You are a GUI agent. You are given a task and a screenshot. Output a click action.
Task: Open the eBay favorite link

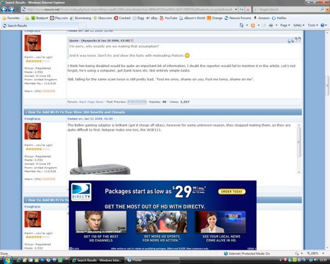point(152,18)
